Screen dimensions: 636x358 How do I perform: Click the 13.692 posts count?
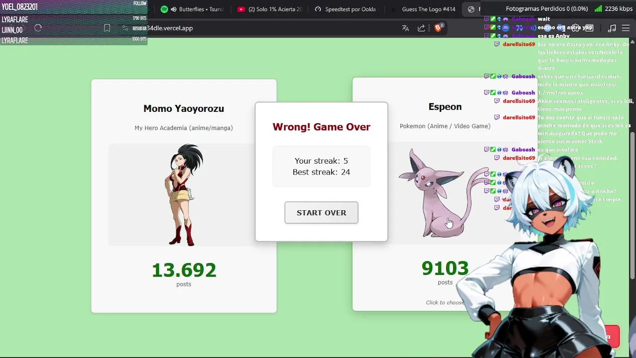pyautogui.click(x=184, y=270)
